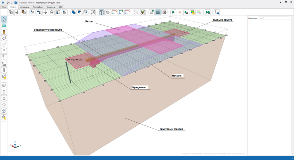
Task: Switch to the Скважины tab
Action: coord(51,7)
